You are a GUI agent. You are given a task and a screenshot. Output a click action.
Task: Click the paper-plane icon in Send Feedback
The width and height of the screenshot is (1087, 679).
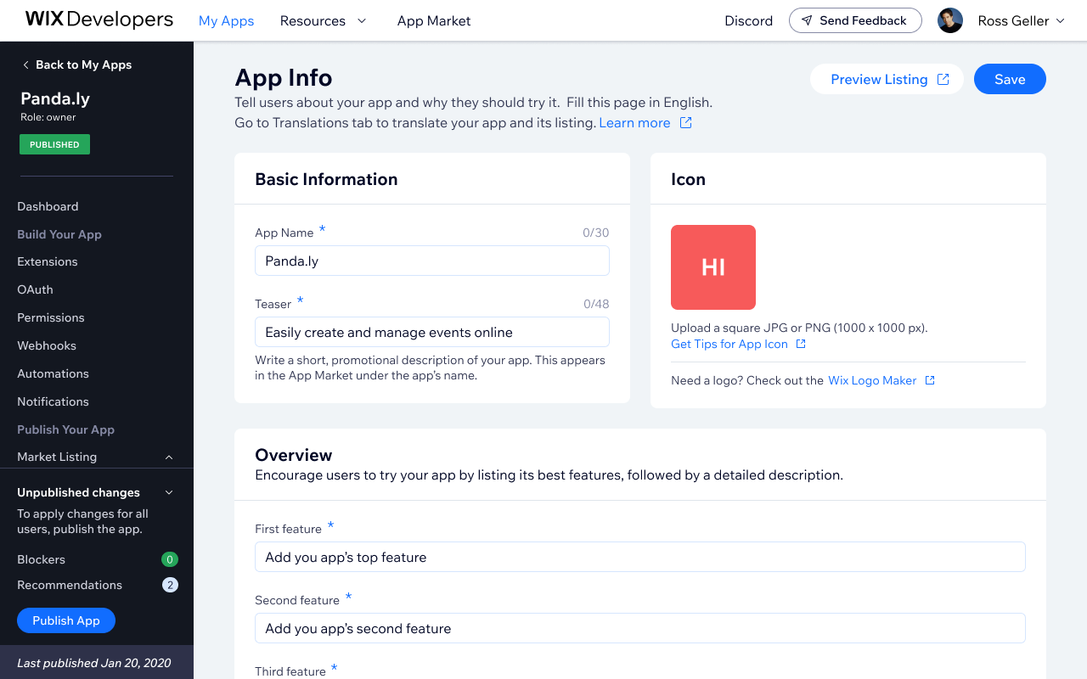click(807, 20)
